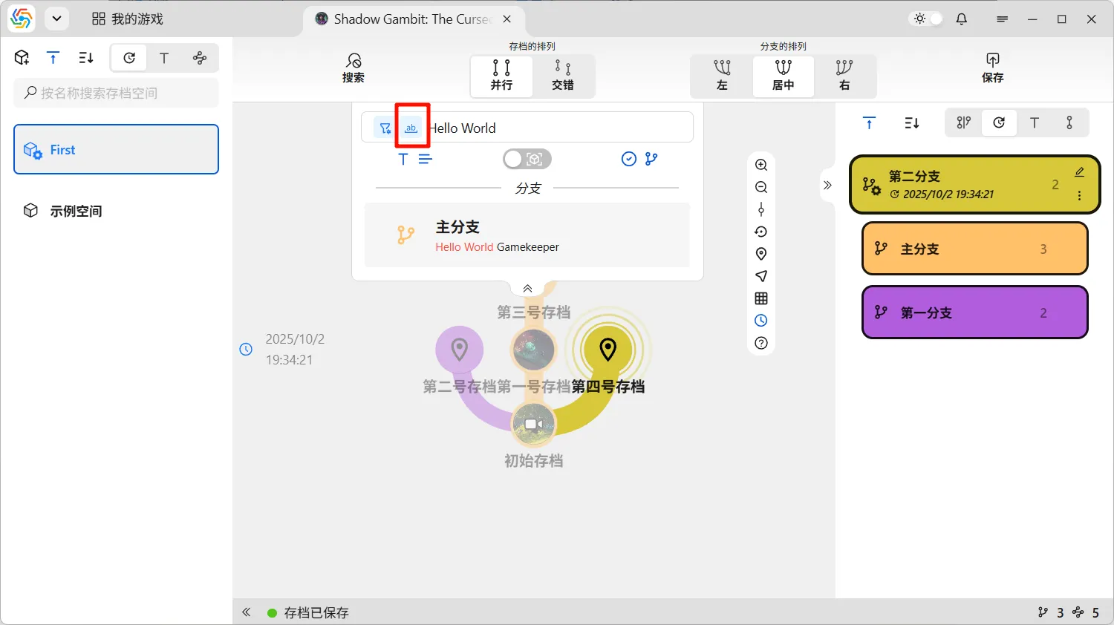
Task: Click the 保存 save icon
Action: click(992, 68)
